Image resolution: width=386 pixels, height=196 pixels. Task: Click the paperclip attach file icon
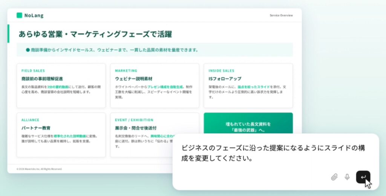(x=334, y=177)
